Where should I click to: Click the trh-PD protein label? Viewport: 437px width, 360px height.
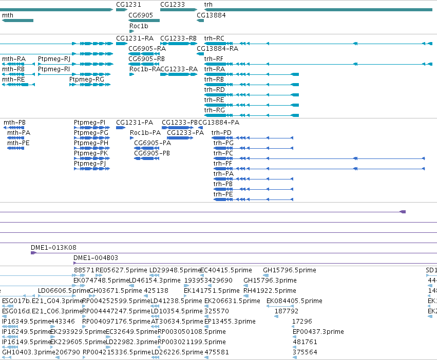221,133
